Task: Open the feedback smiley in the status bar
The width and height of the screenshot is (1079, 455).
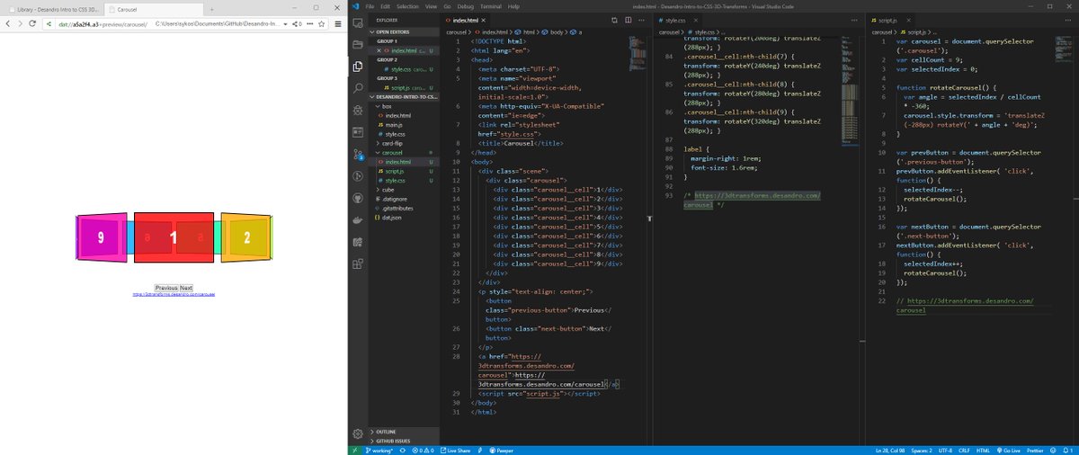Action: [x=1053, y=450]
